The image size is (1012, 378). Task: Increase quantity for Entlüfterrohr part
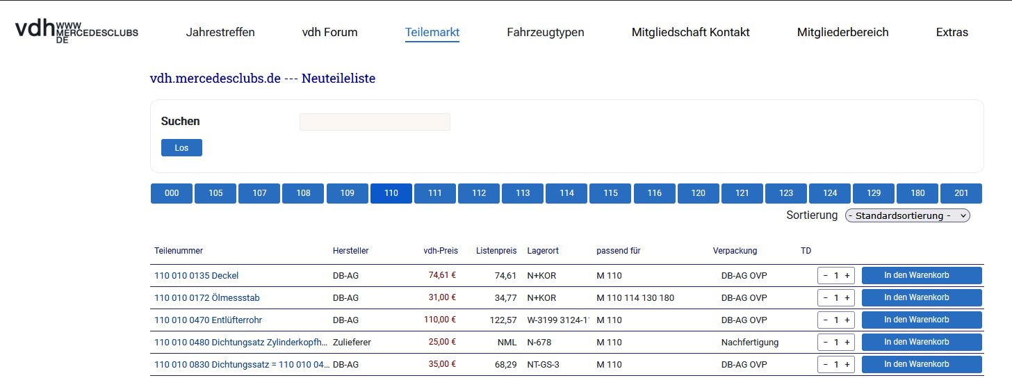tap(847, 320)
